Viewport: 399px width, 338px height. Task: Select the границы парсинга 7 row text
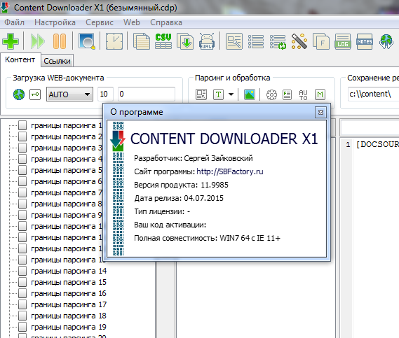(x=67, y=192)
